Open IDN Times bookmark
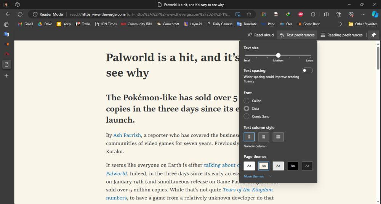This screenshot has height=204, width=381. click(x=106, y=24)
